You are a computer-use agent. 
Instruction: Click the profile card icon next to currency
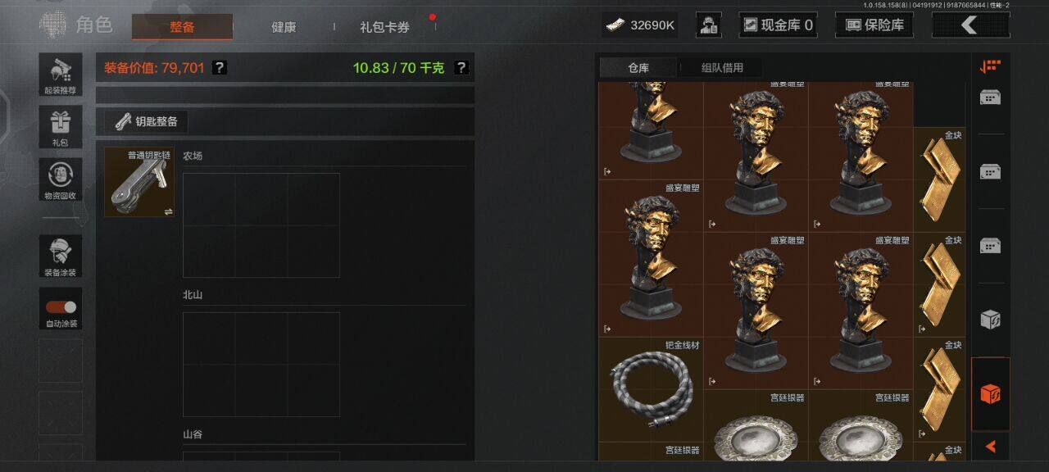(709, 25)
